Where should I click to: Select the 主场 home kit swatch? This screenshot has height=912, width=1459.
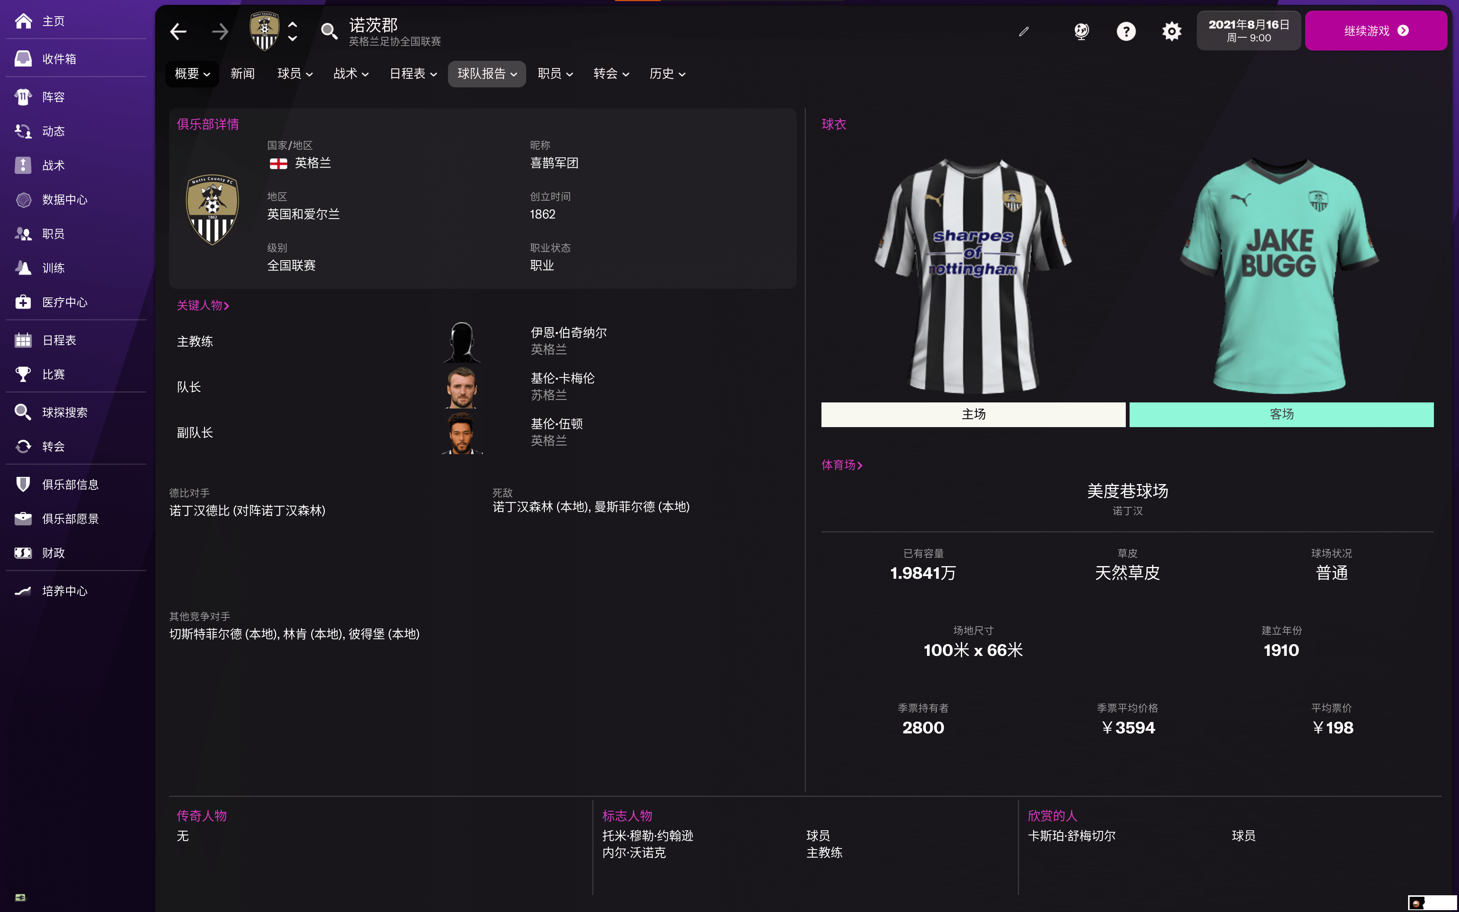pyautogui.click(x=973, y=414)
